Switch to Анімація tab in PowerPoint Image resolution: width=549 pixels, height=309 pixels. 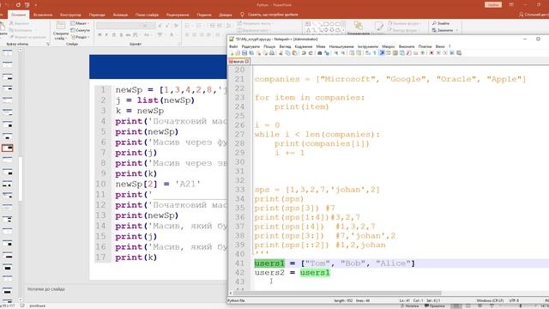click(120, 15)
